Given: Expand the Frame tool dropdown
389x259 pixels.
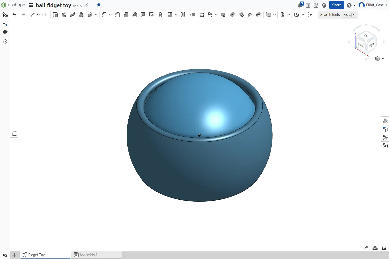Looking at the screenshot, I should [289, 15].
